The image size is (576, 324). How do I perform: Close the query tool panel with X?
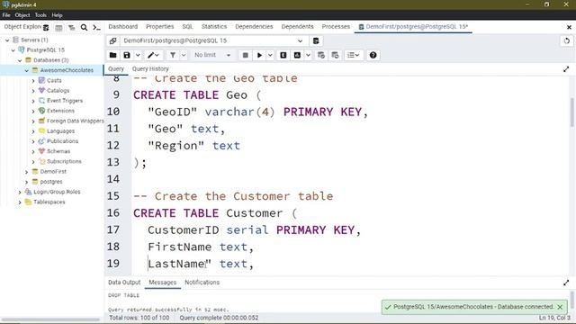(x=569, y=27)
